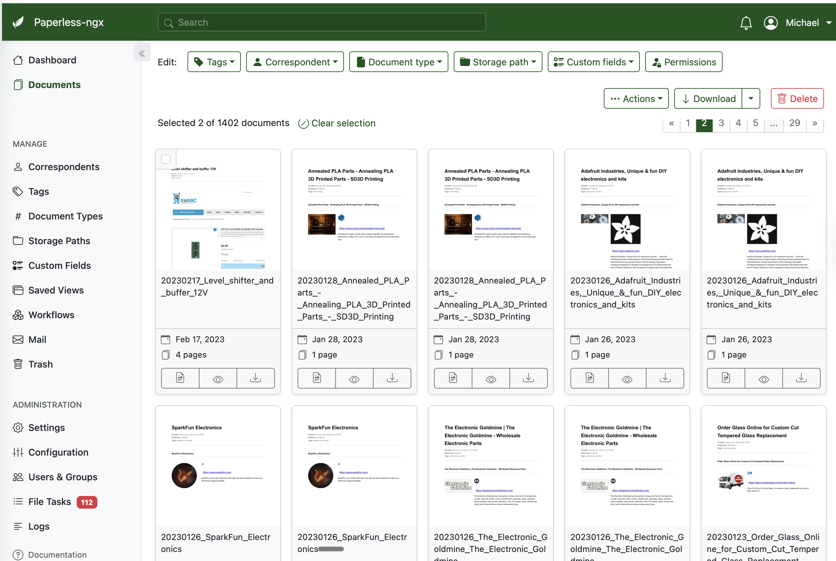Go to page 3 in pagination
This screenshot has height=561, width=836.
click(x=721, y=123)
